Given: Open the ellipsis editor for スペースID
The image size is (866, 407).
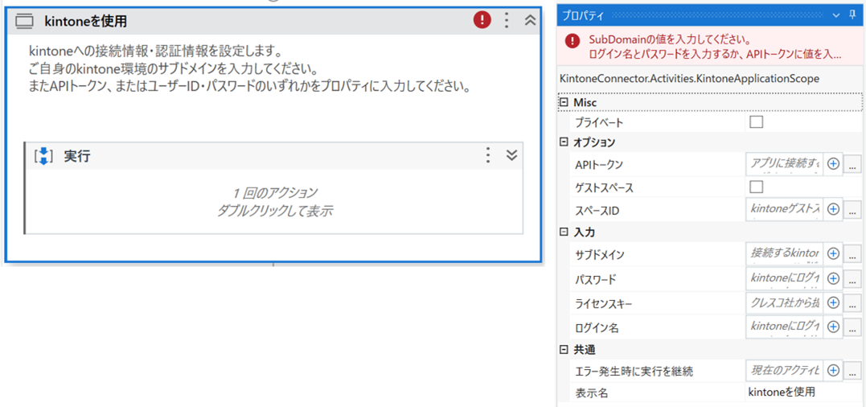Looking at the screenshot, I should point(853,210).
